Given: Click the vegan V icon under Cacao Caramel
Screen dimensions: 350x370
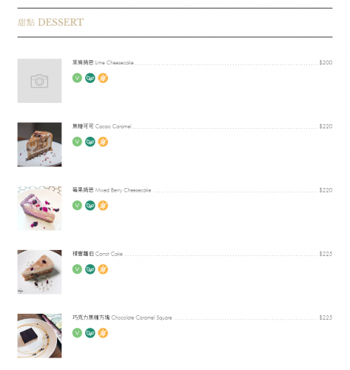Looking at the screenshot, I should (x=77, y=142).
